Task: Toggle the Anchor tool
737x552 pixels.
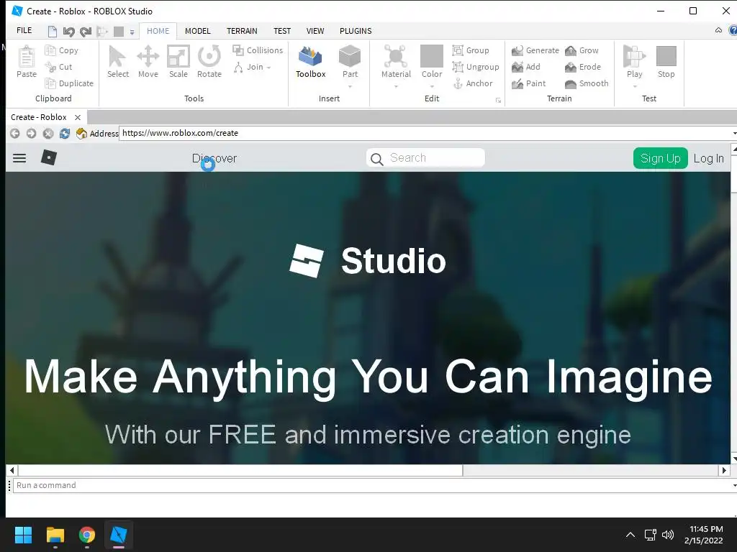Action: (x=473, y=83)
